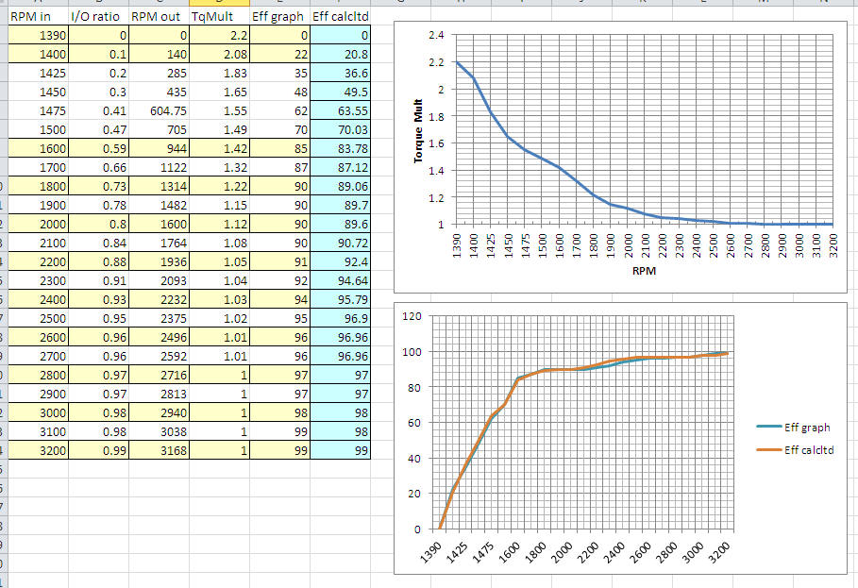Select the 'RPM' axis title on torque chart

644,271
